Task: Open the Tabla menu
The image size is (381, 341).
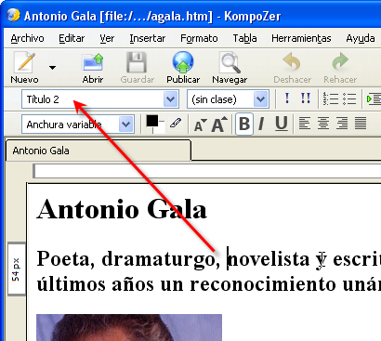Action: 244,38
